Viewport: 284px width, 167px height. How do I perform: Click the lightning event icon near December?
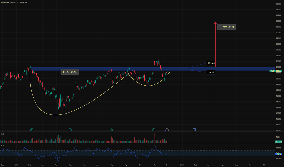point(167,130)
